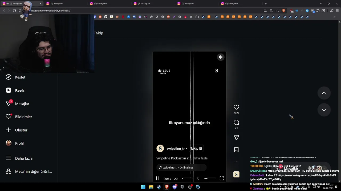Open Profil page from sidebar
The height and width of the screenshot is (191, 341).
(15, 143)
